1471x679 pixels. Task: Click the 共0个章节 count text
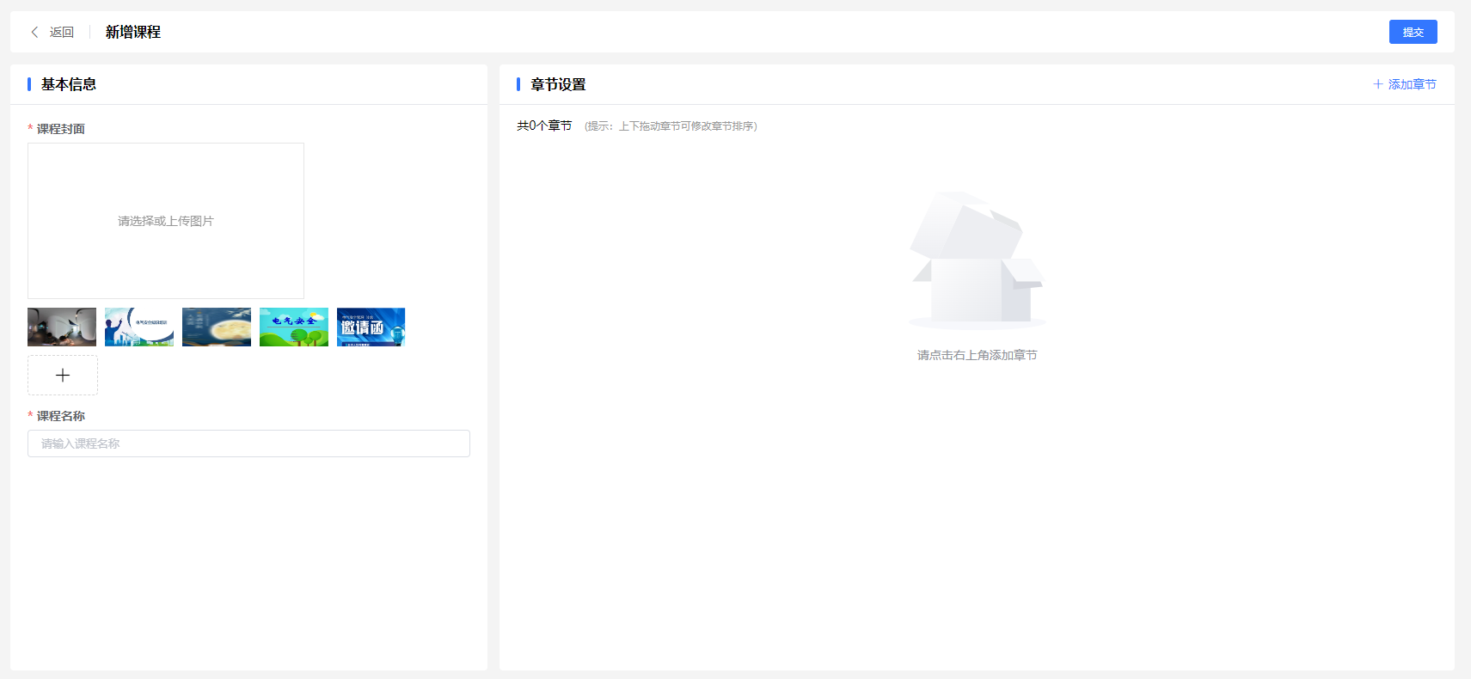click(544, 125)
